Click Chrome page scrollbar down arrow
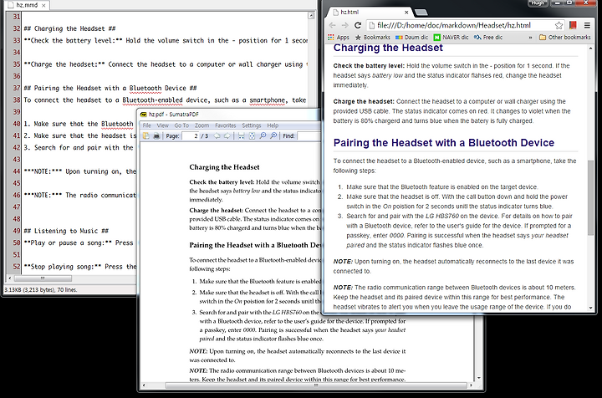 click(x=590, y=308)
